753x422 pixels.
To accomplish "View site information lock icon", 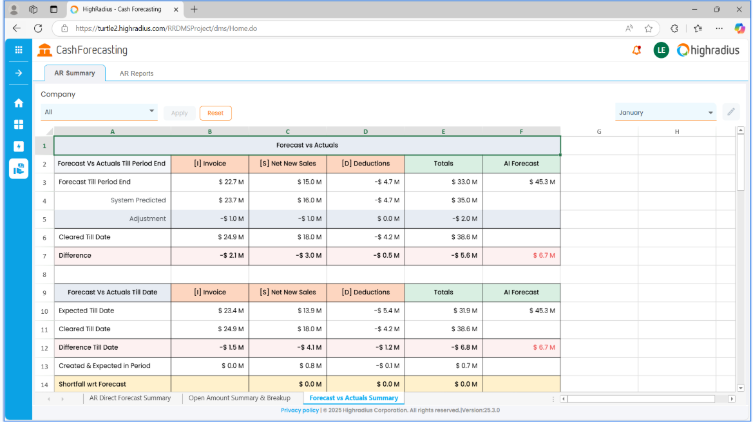I will (x=64, y=28).
